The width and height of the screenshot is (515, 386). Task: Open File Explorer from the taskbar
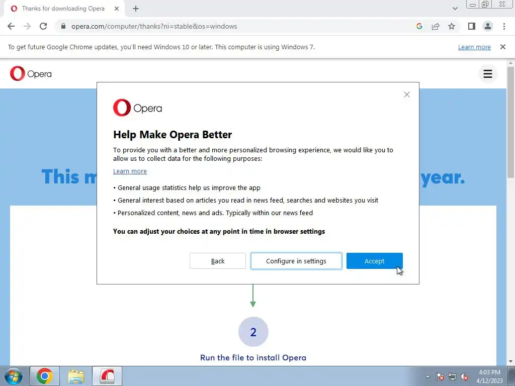[76, 376]
